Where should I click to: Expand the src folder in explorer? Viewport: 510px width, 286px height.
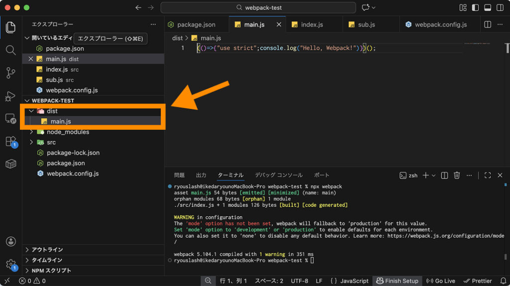point(51,142)
